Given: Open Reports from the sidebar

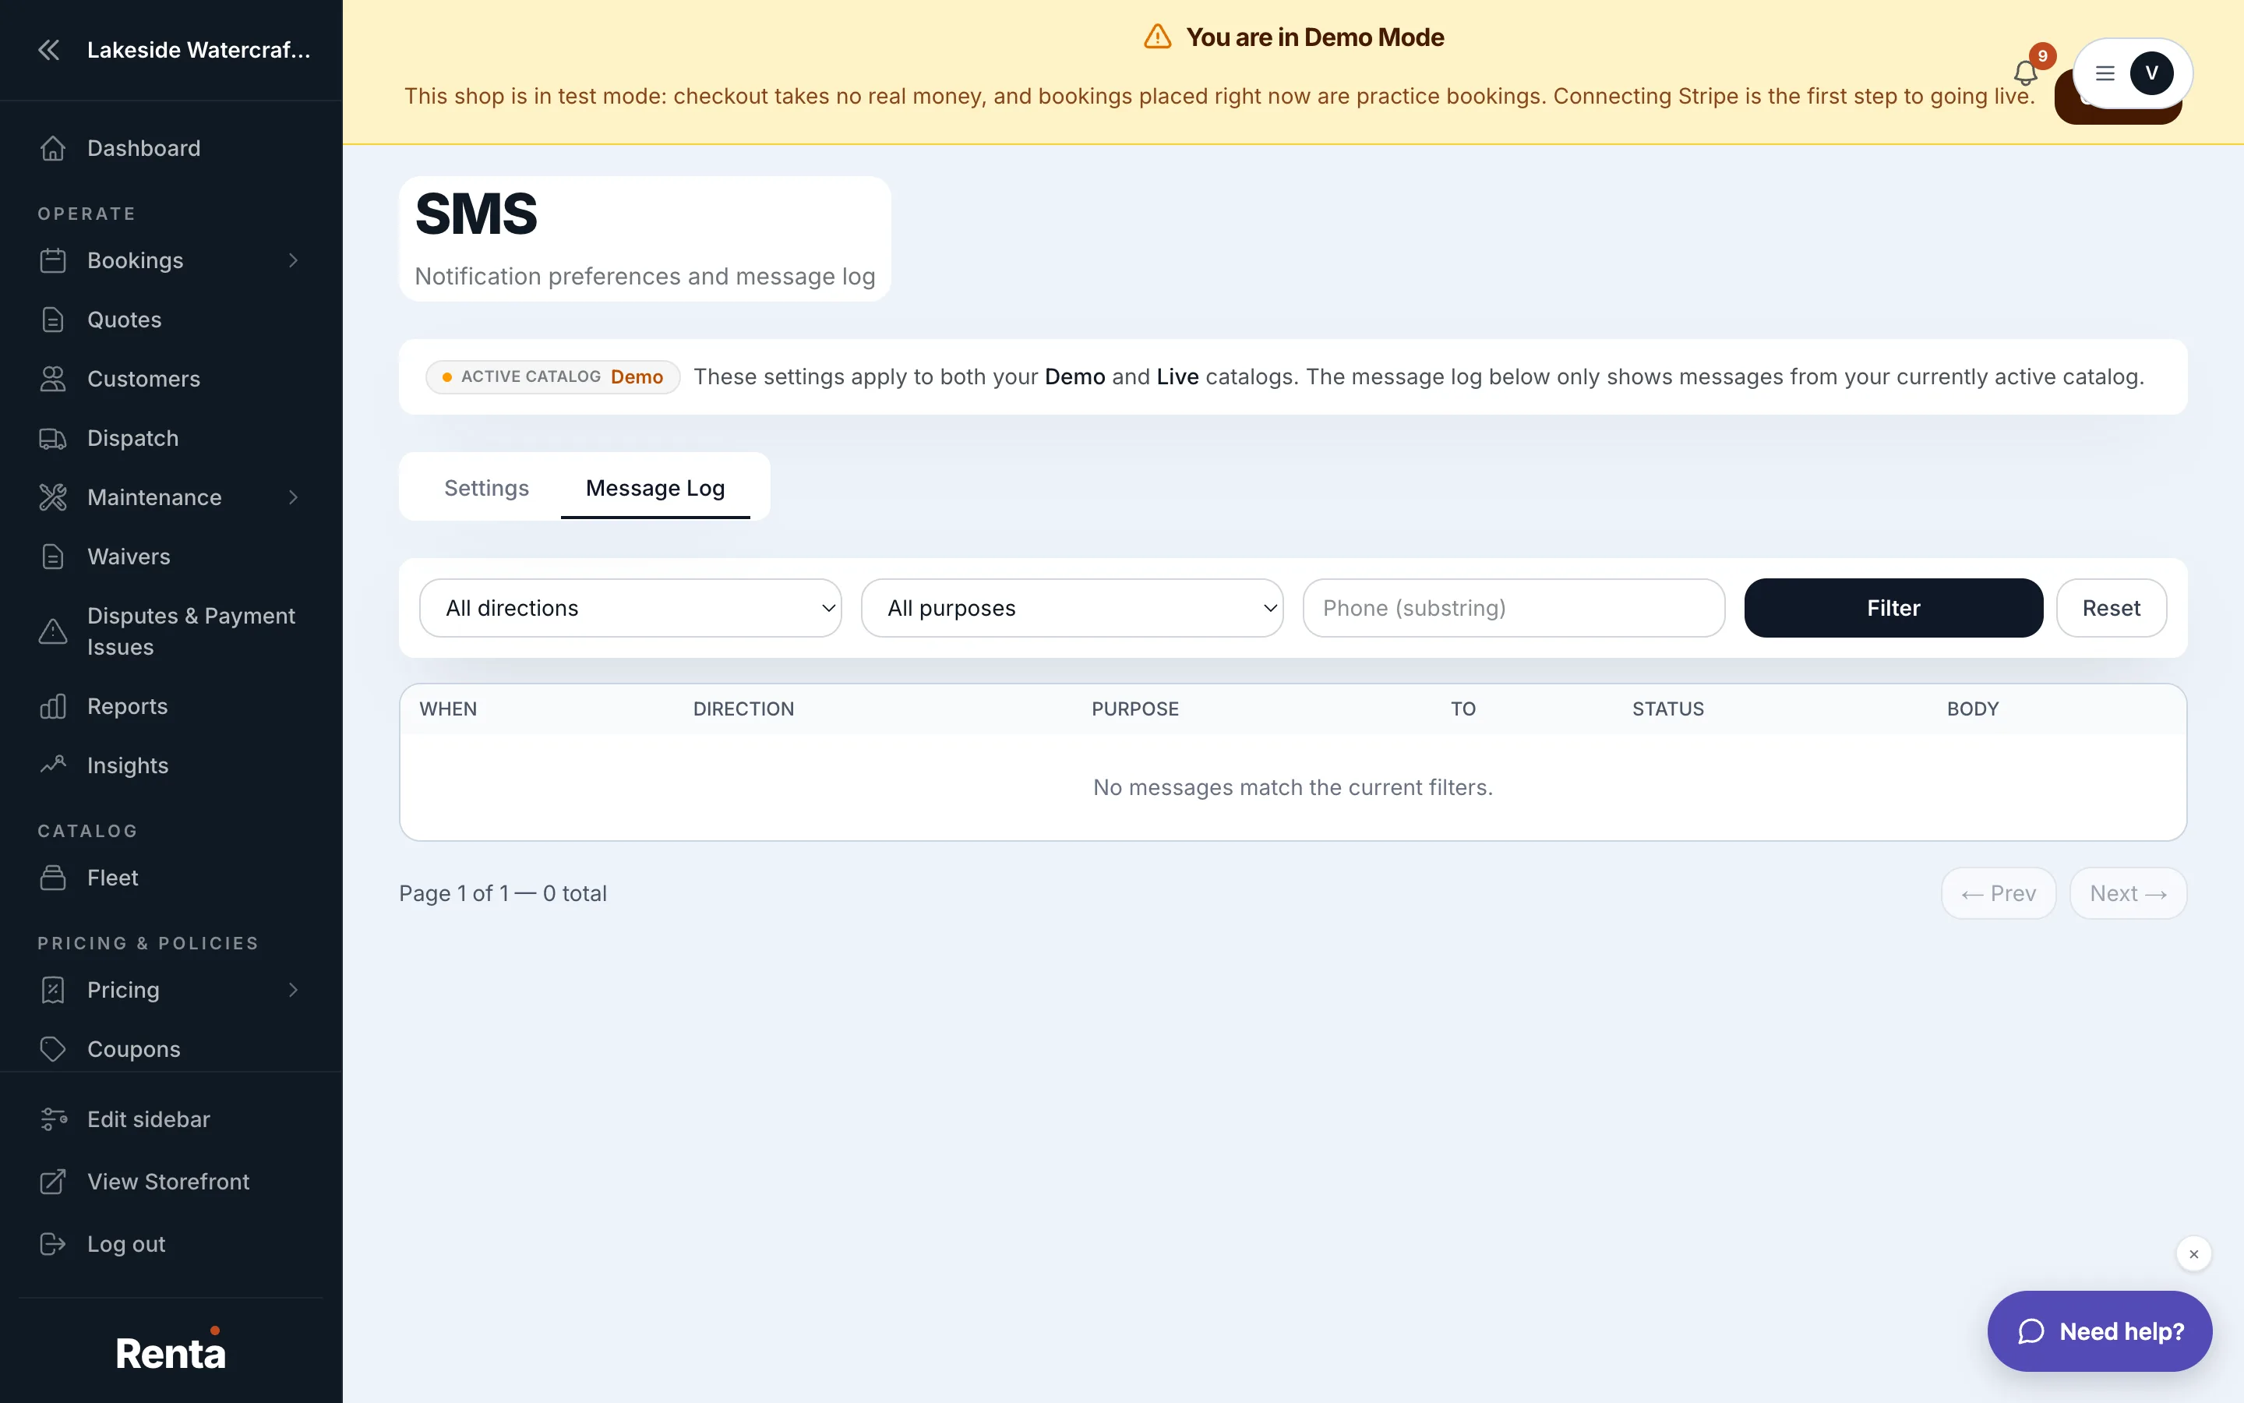Looking at the screenshot, I should pos(128,707).
